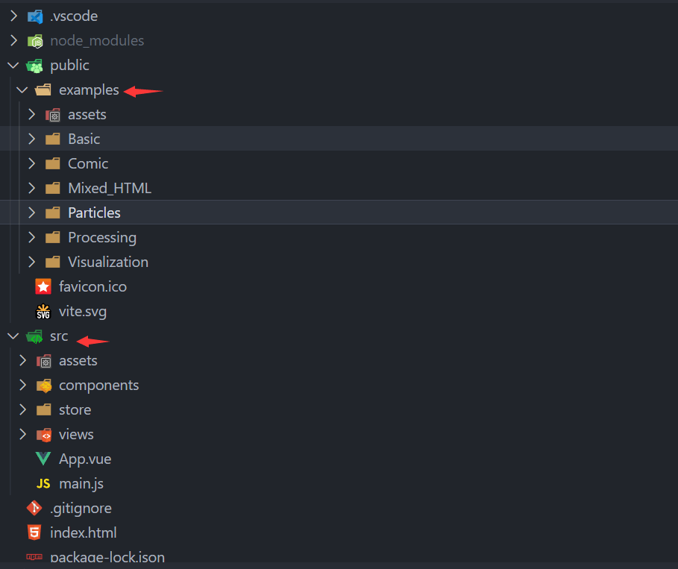
Task: Click the favicon.ico star icon
Action: coord(43,286)
